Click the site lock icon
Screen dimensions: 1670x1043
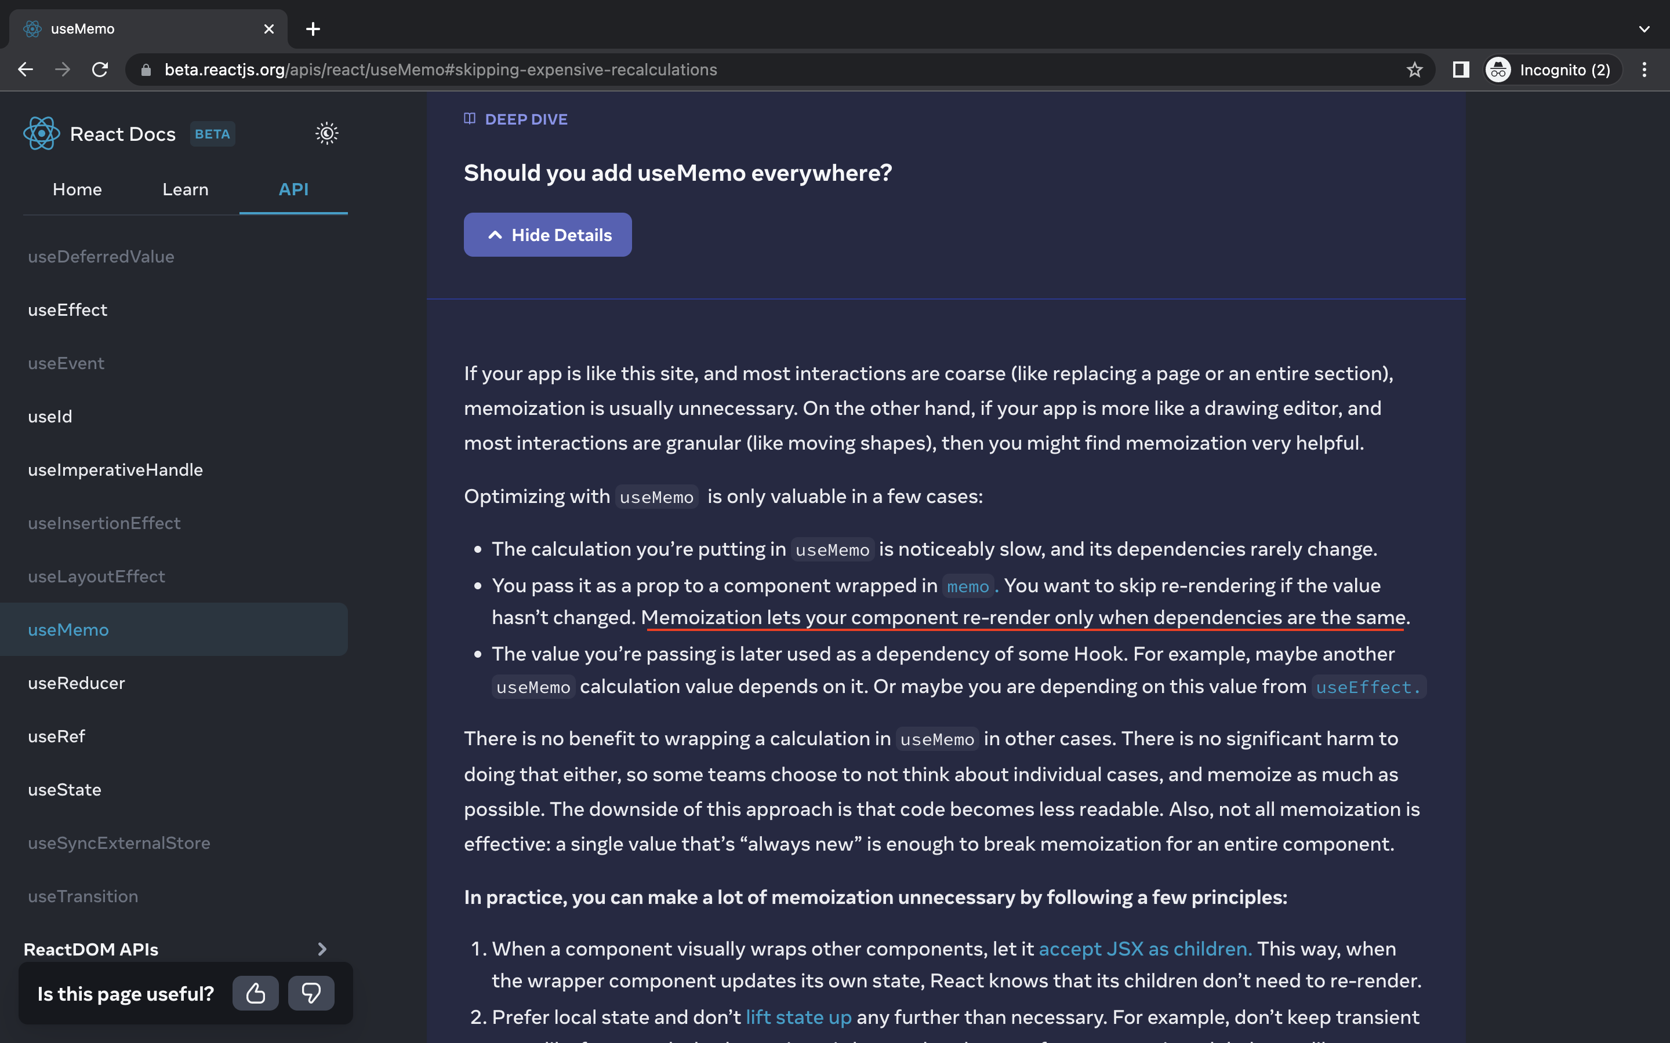(x=146, y=70)
